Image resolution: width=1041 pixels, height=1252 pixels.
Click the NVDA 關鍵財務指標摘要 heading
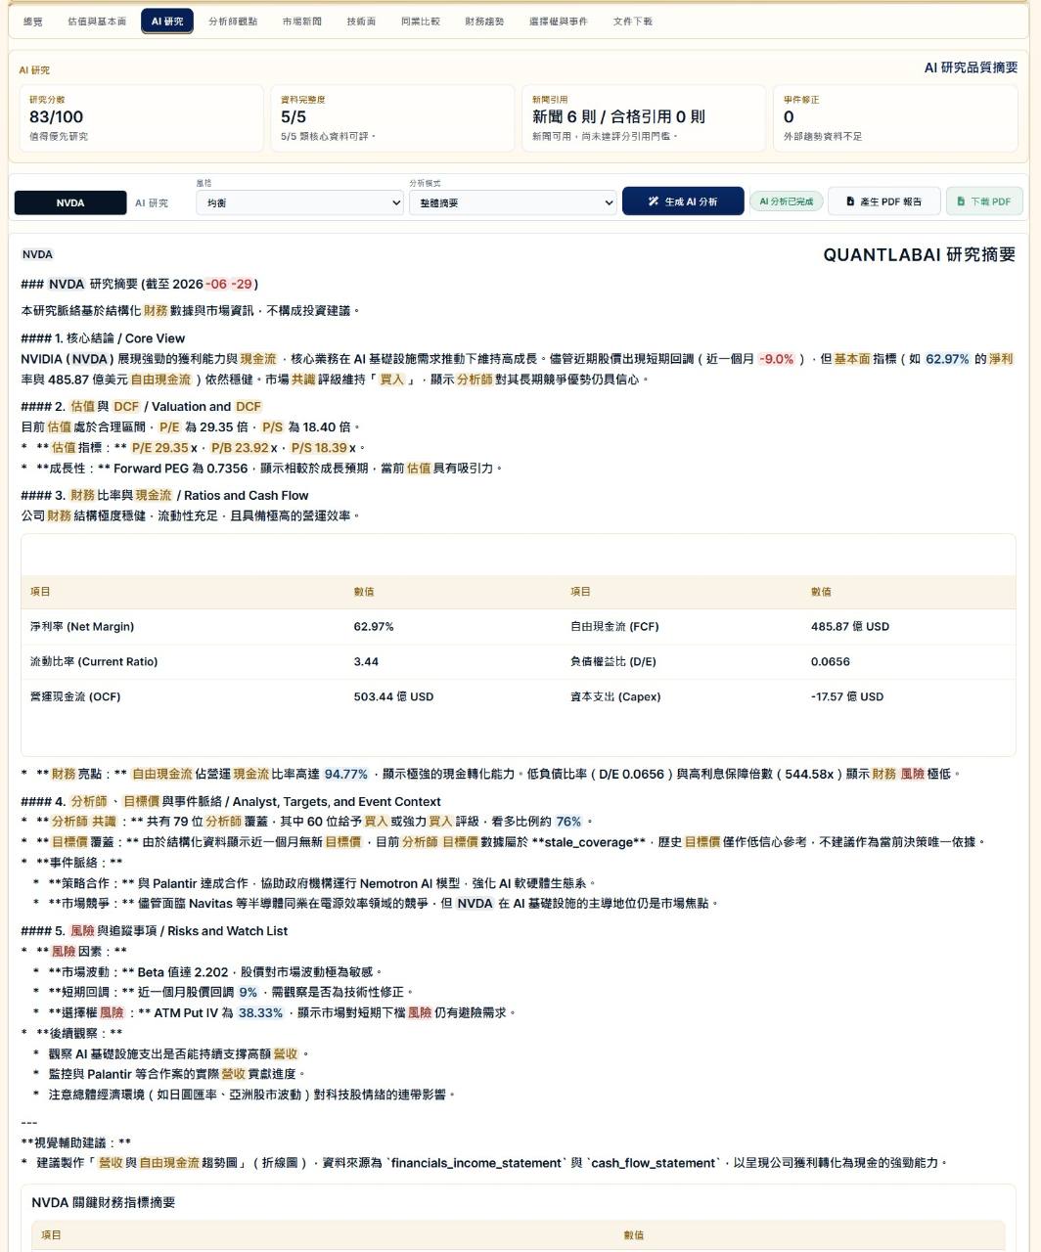point(103,1202)
